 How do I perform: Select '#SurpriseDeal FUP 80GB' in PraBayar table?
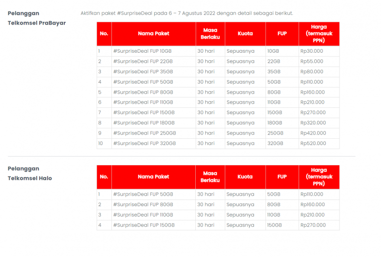click(x=143, y=92)
